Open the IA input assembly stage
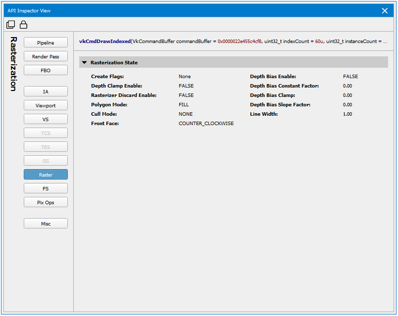Image resolution: width=398 pixels, height=316 pixels. 46,92
